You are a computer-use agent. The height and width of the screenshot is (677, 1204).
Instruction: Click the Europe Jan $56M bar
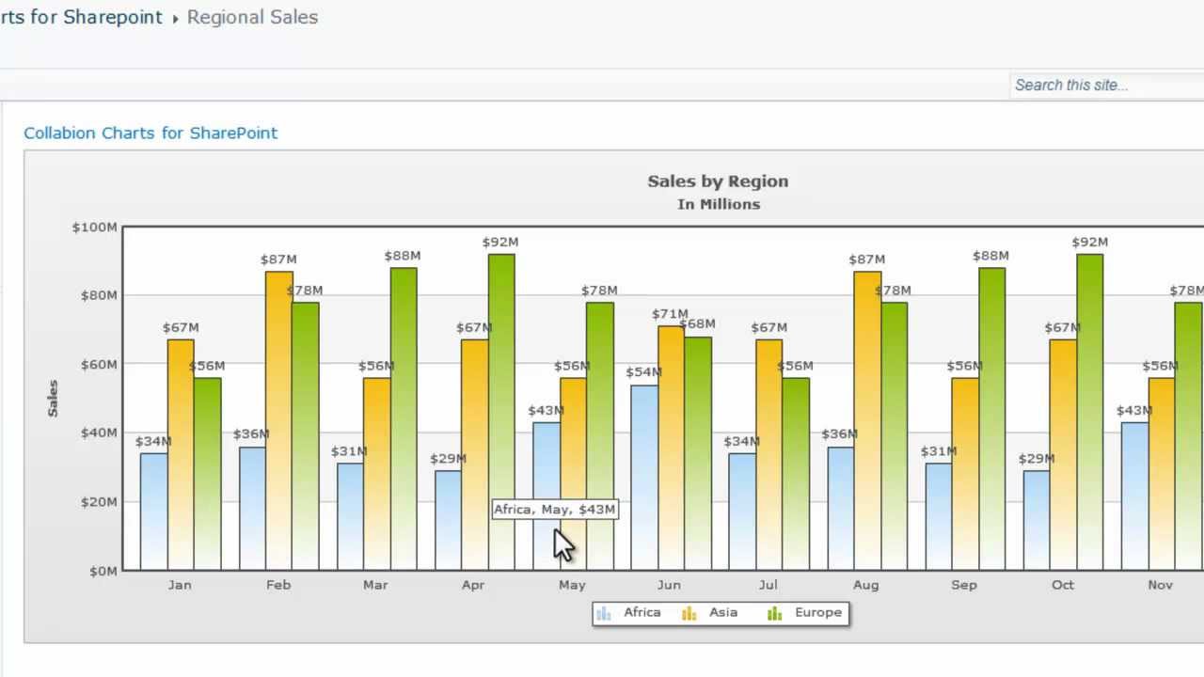click(x=208, y=474)
